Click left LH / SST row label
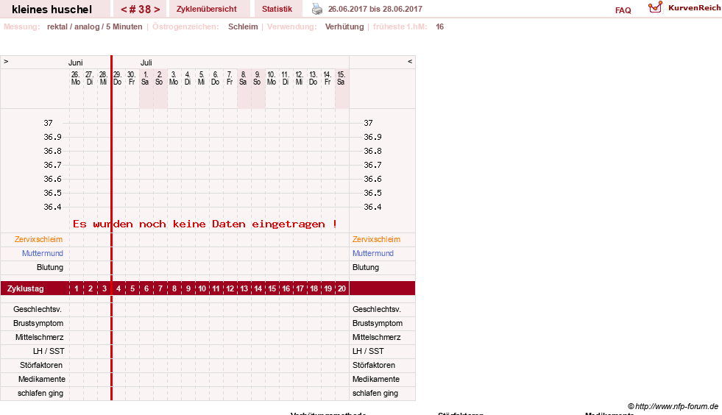Screen dimensions: 722x415 click(49, 351)
